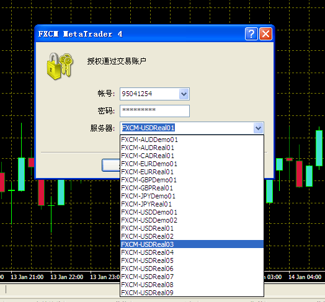Pick FXCM-USDReal05 in the dropdown list
The height and width of the screenshot is (302, 325).
tap(192, 260)
